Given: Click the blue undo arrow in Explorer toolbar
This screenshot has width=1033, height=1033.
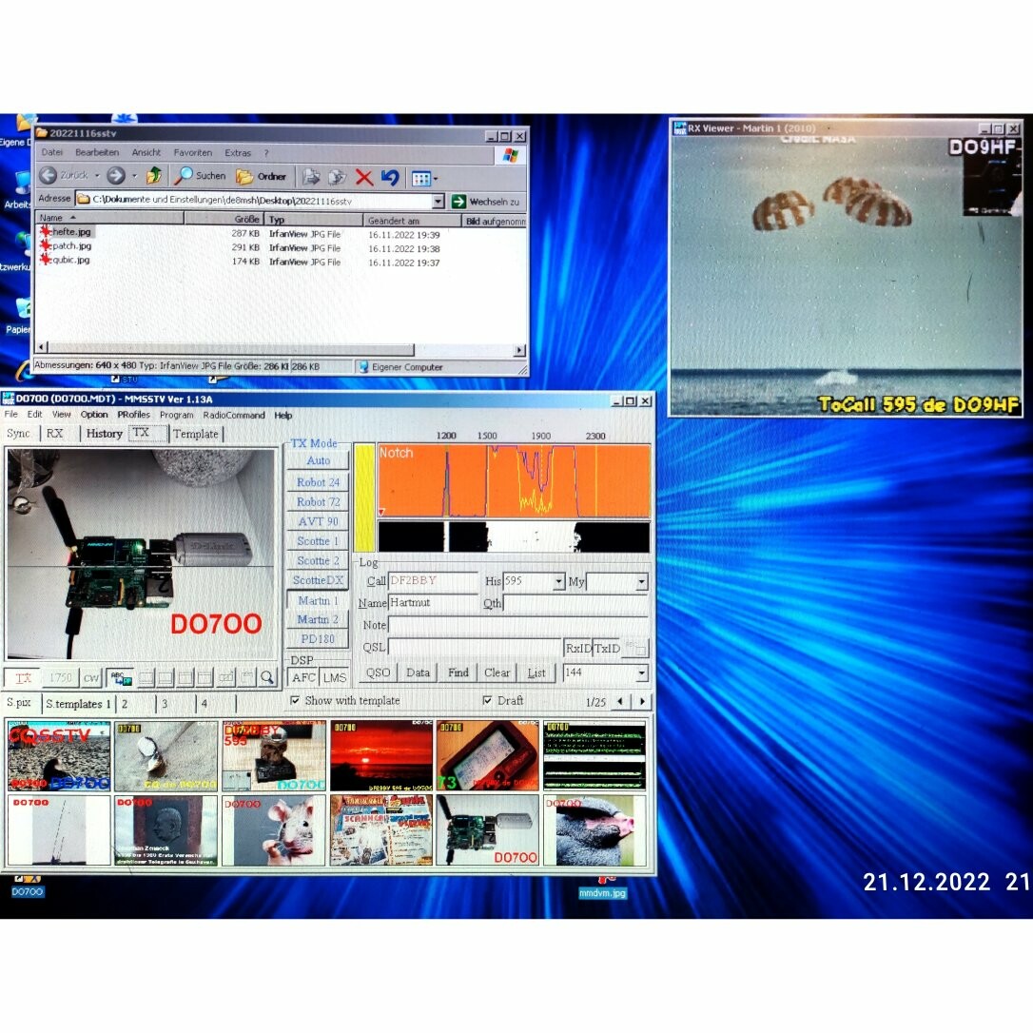Looking at the screenshot, I should pos(389,177).
